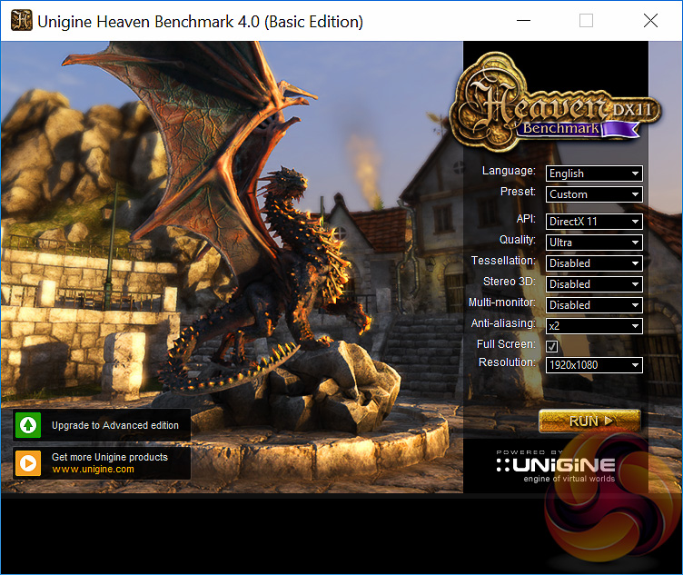The image size is (683, 575).
Task: Click the 'Quality:' label
Action: click(518, 240)
